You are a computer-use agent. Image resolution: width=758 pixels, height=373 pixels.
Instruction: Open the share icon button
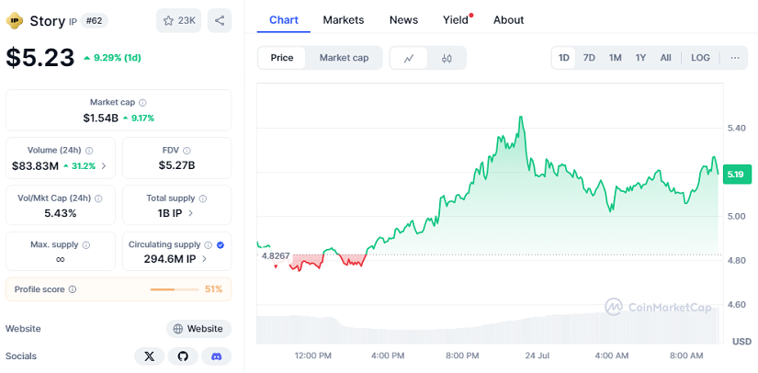point(220,20)
